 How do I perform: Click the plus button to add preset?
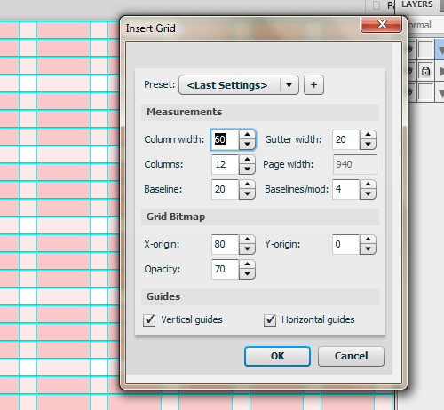click(313, 85)
